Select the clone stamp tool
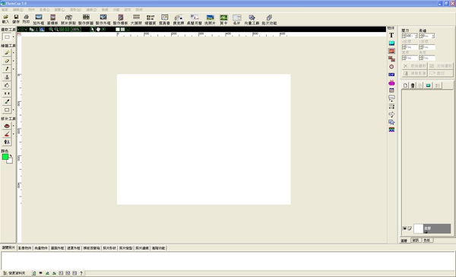456x277 pixels. pos(7,77)
